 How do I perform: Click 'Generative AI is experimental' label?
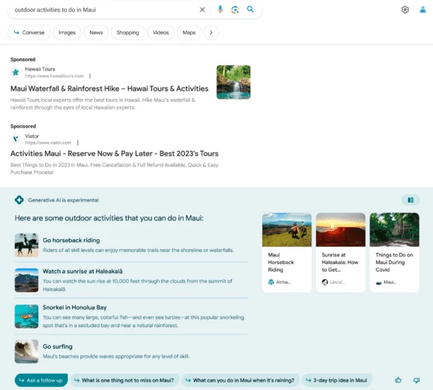click(63, 200)
